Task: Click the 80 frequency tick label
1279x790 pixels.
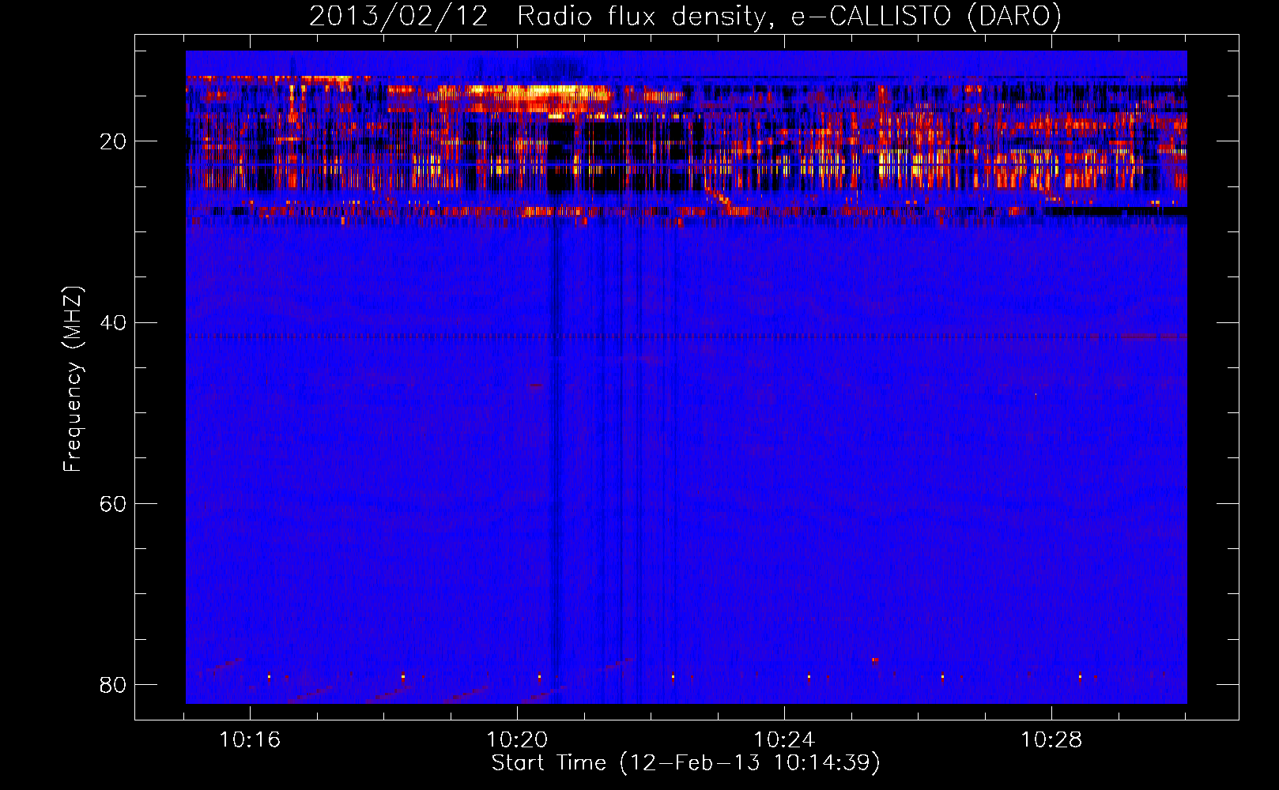Action: [112, 685]
